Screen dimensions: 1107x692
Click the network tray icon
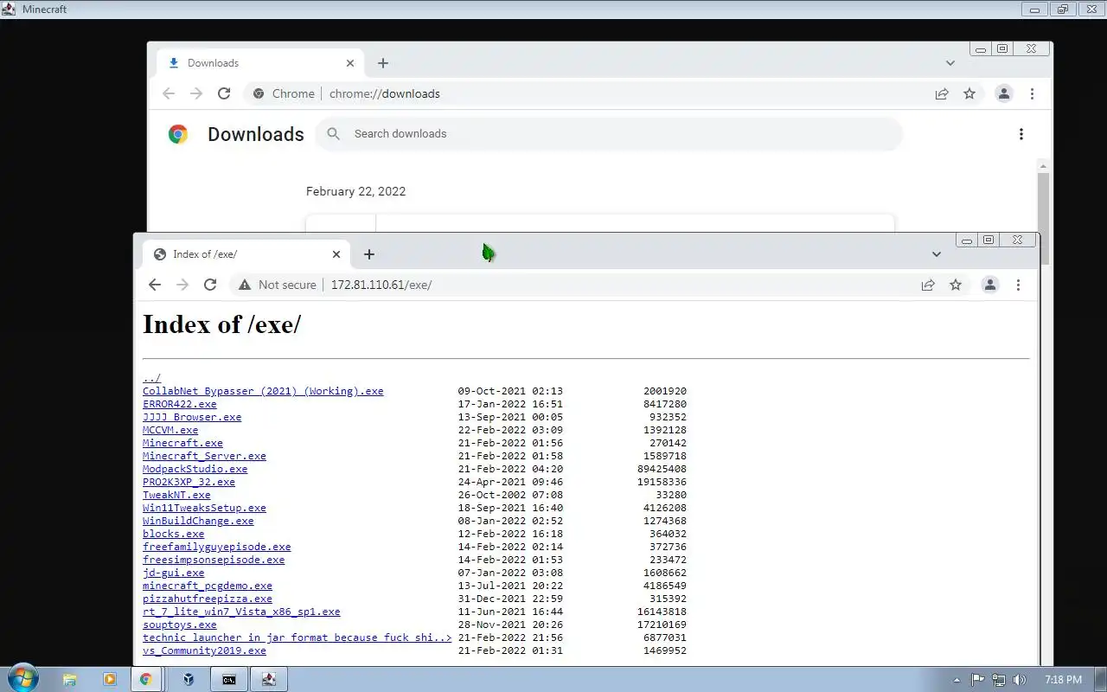pos(999,680)
